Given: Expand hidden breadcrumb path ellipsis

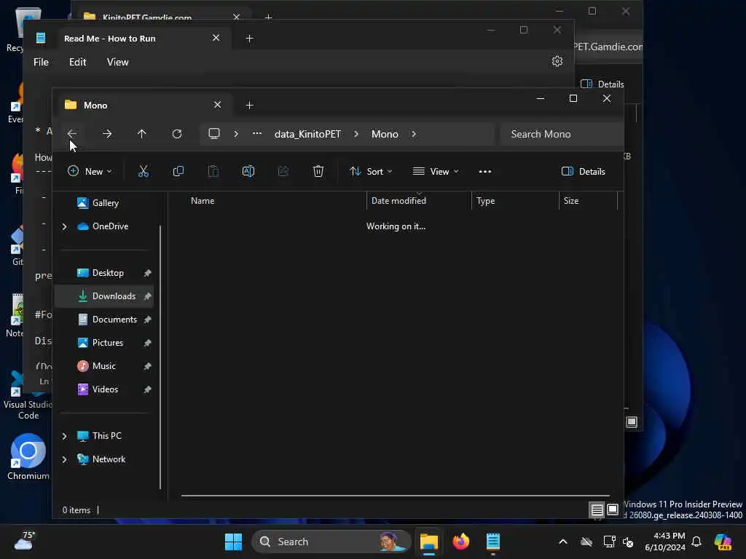Looking at the screenshot, I should pos(257,134).
